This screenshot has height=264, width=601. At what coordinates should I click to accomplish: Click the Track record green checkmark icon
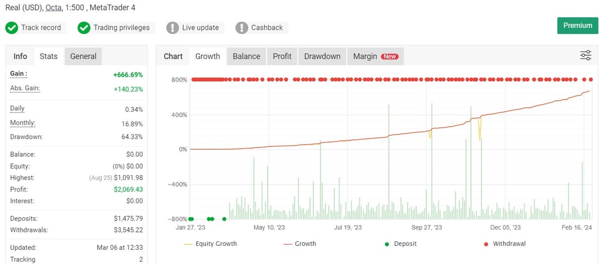[x=12, y=28]
